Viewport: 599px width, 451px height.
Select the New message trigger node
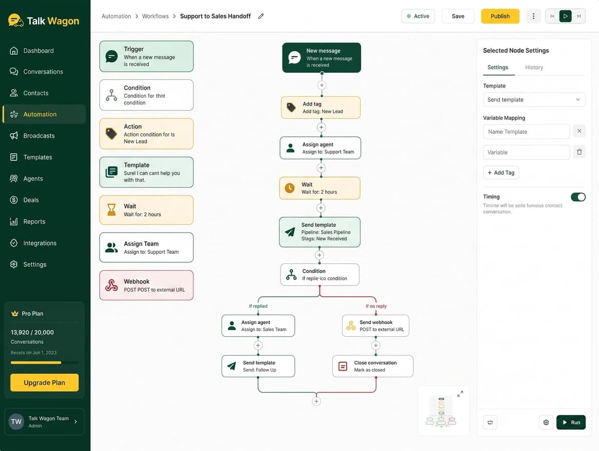click(322, 58)
